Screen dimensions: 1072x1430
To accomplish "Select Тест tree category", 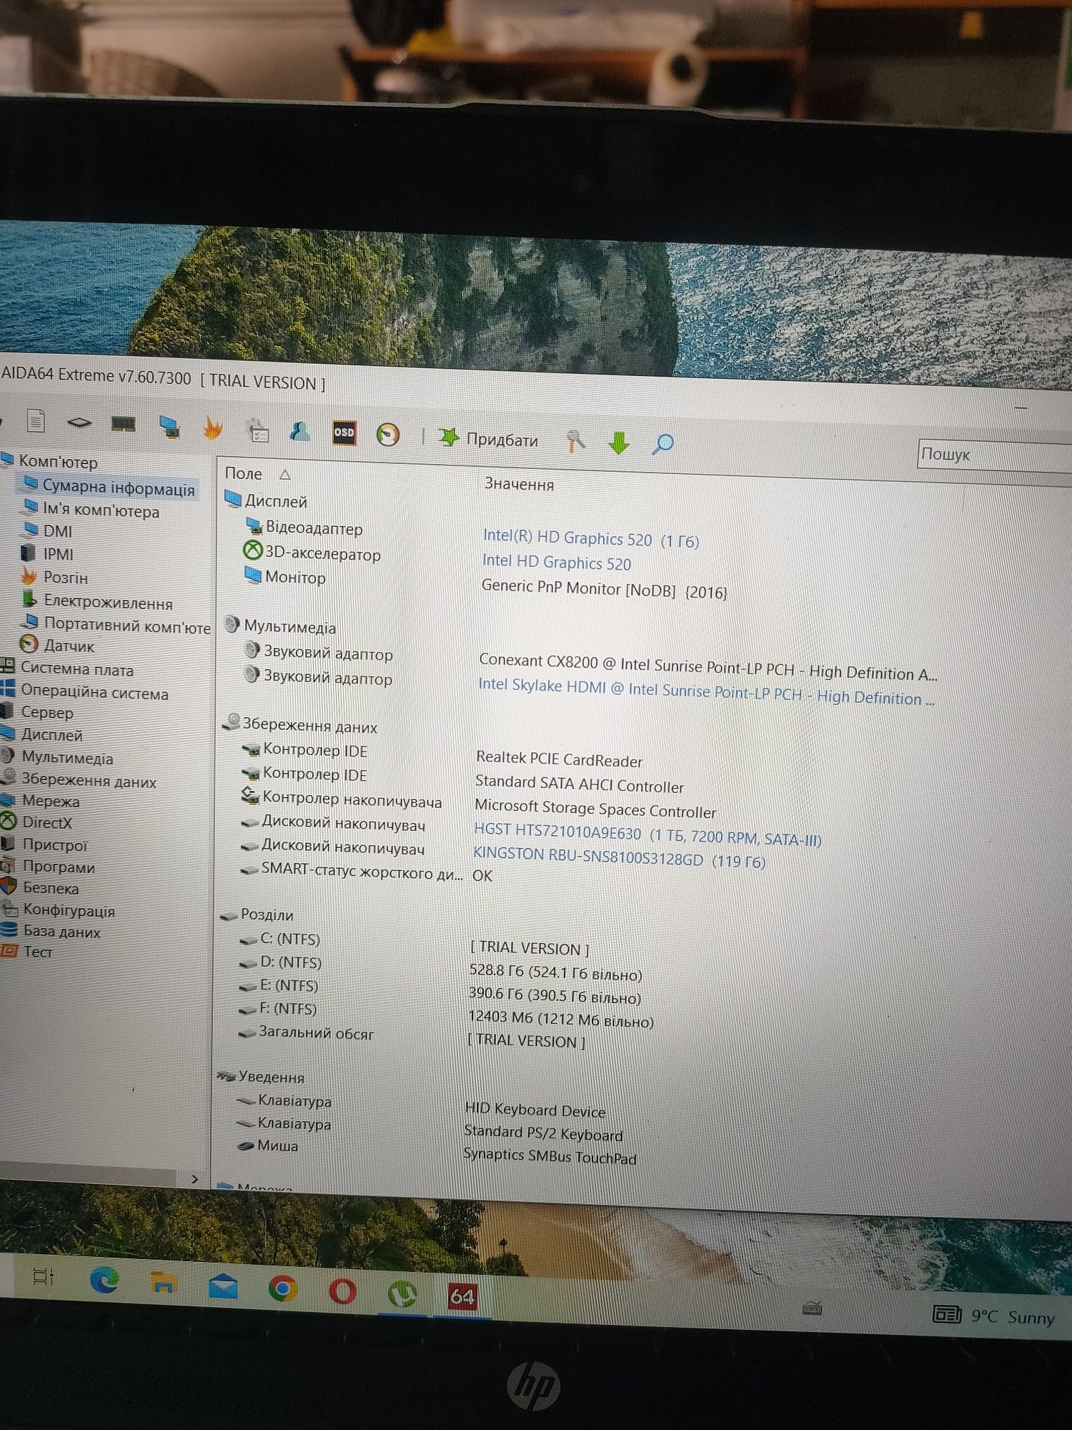I will point(27,952).
